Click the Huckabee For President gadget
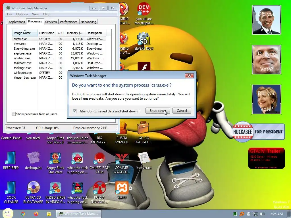The height and width of the screenshot is (218, 291). [x=259, y=132]
